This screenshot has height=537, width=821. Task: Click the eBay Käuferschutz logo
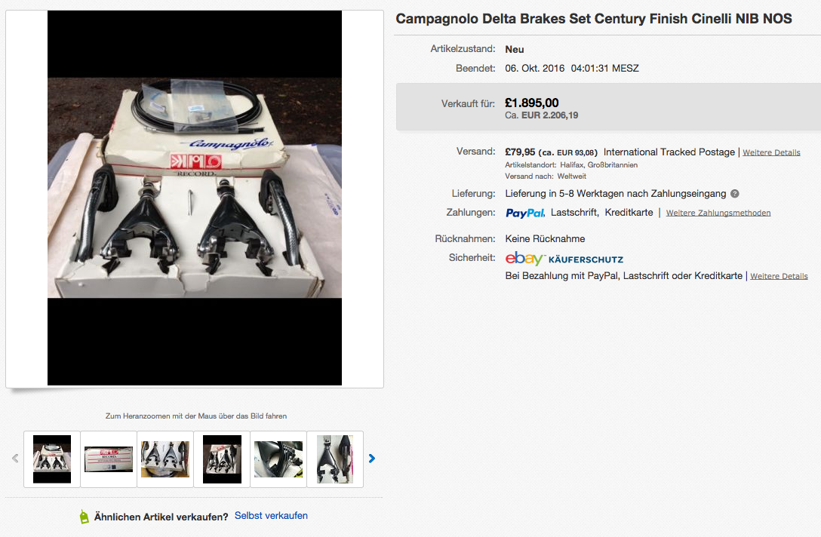click(564, 259)
